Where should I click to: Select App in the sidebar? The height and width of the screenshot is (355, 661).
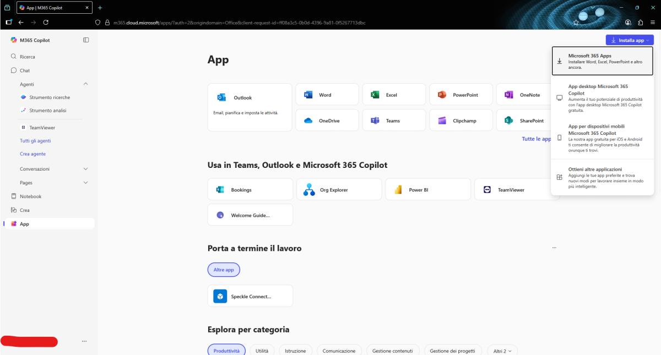pyautogui.click(x=50, y=224)
